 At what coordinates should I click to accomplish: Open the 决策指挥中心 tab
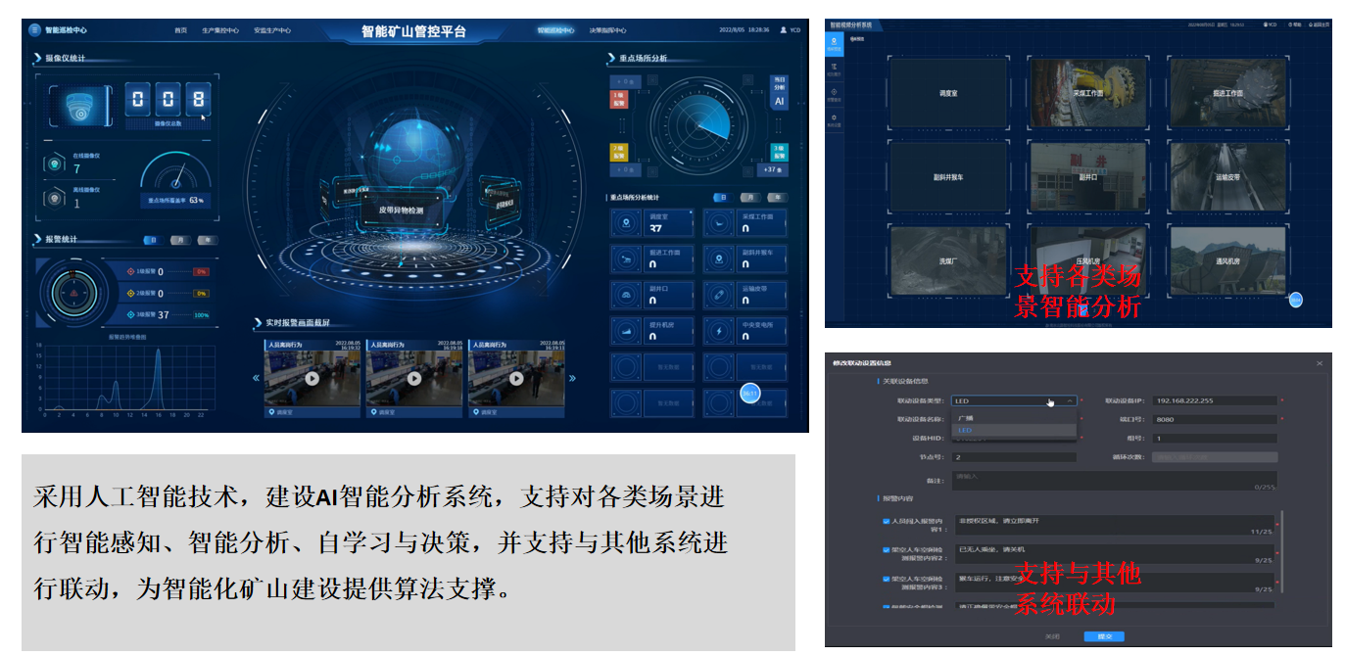point(607,30)
